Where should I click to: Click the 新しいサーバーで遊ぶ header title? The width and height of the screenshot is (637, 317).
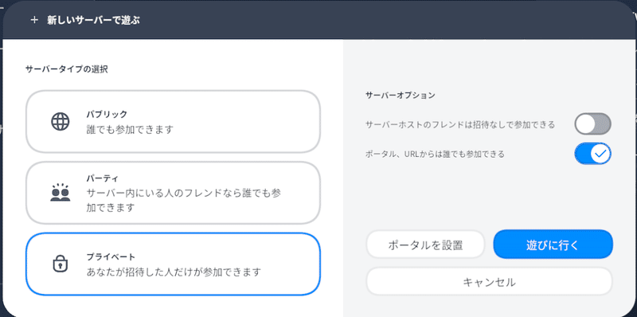(x=93, y=20)
